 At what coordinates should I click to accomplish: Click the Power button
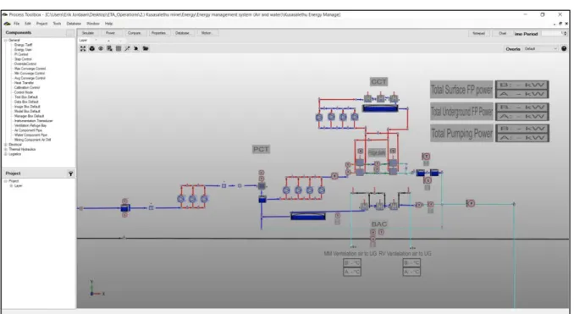tap(111, 33)
